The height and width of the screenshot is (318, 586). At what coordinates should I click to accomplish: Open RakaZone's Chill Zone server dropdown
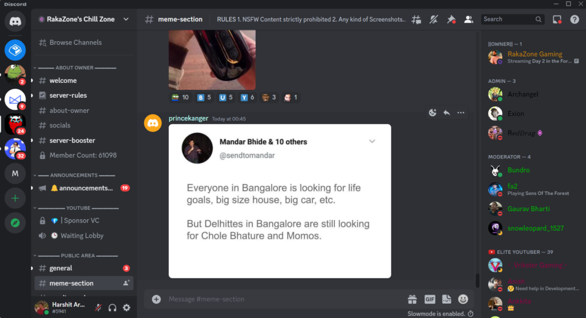(84, 19)
